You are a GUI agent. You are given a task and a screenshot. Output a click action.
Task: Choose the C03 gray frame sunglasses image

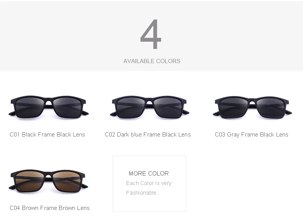[252, 107]
